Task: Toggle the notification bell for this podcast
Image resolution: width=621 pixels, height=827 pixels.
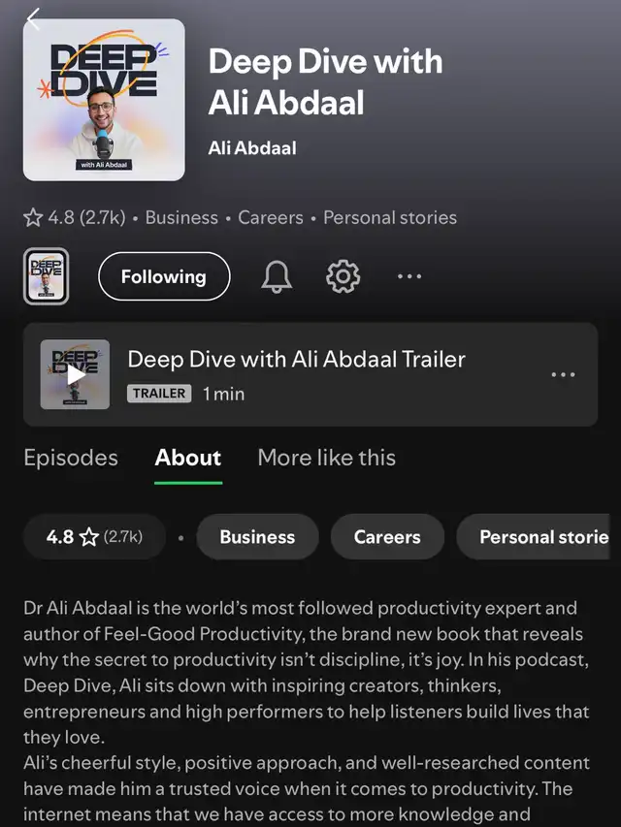Action: [x=277, y=276]
